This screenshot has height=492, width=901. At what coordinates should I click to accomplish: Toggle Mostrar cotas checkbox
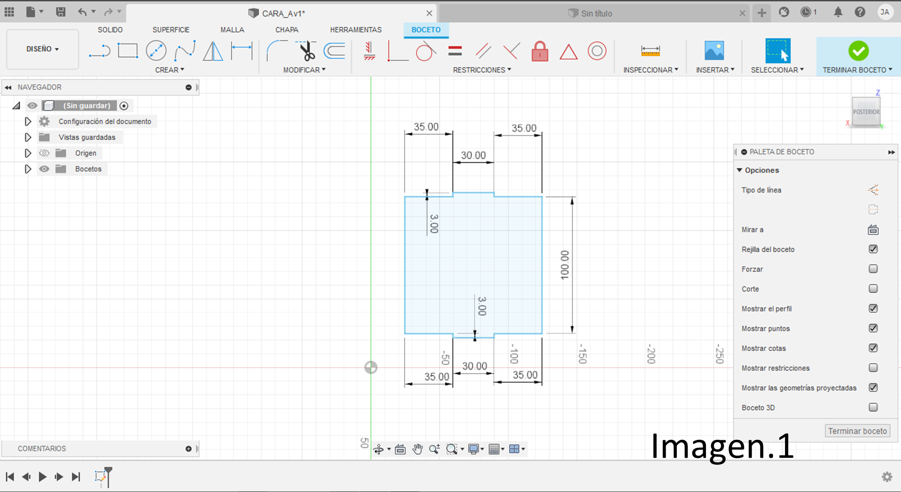pyautogui.click(x=873, y=348)
